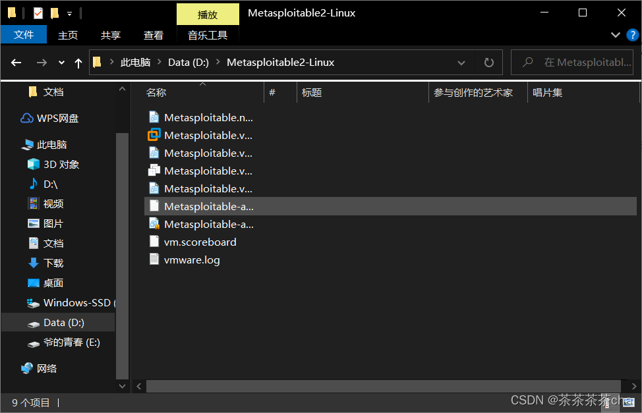Go forward using the forward arrow
Viewport: 642px width, 413px height.
tap(42, 63)
